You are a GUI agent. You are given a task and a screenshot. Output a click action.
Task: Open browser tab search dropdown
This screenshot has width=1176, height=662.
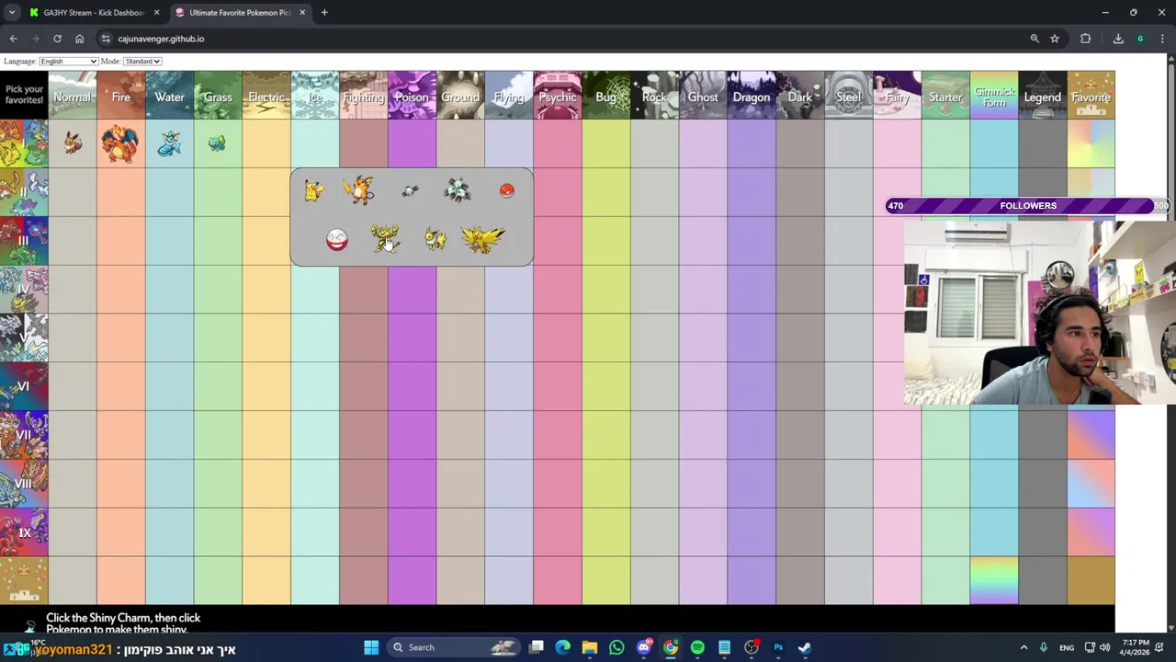[x=12, y=13]
